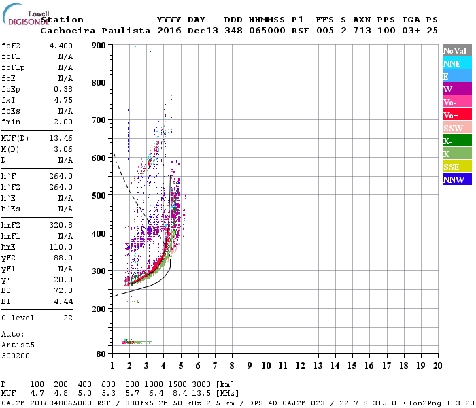
Task: Click the Cachoeira Paulista station name
Action: coord(95,31)
